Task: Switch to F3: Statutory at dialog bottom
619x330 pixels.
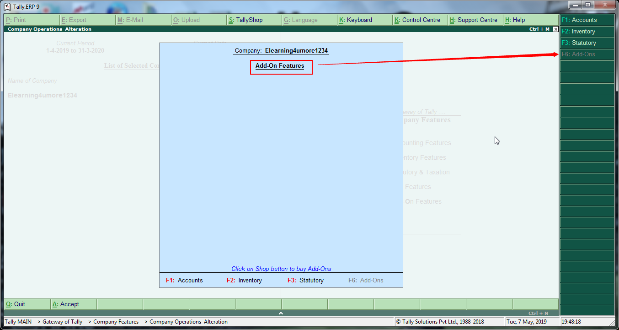Action: click(x=306, y=280)
